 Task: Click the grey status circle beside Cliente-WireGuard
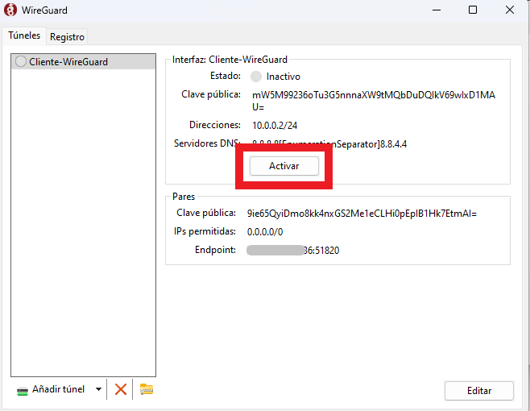[x=21, y=61]
